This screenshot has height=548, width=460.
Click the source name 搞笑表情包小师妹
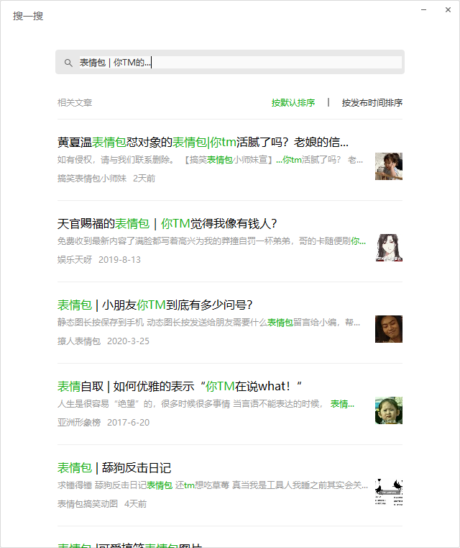[92, 179]
